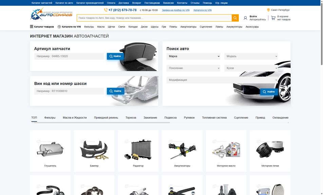Open the Глушитель category image
Image resolution: width=323 pixels, height=195 pixels.
(50, 149)
